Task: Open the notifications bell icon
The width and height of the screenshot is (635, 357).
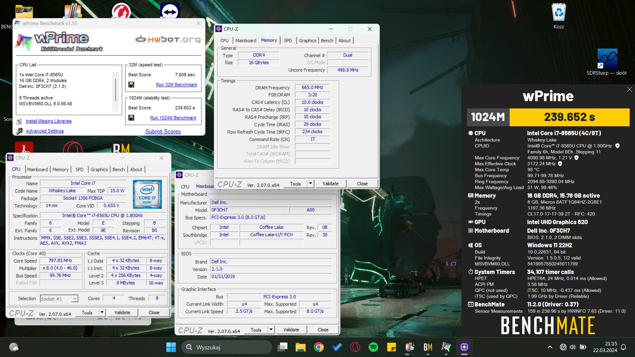Action: (623, 347)
